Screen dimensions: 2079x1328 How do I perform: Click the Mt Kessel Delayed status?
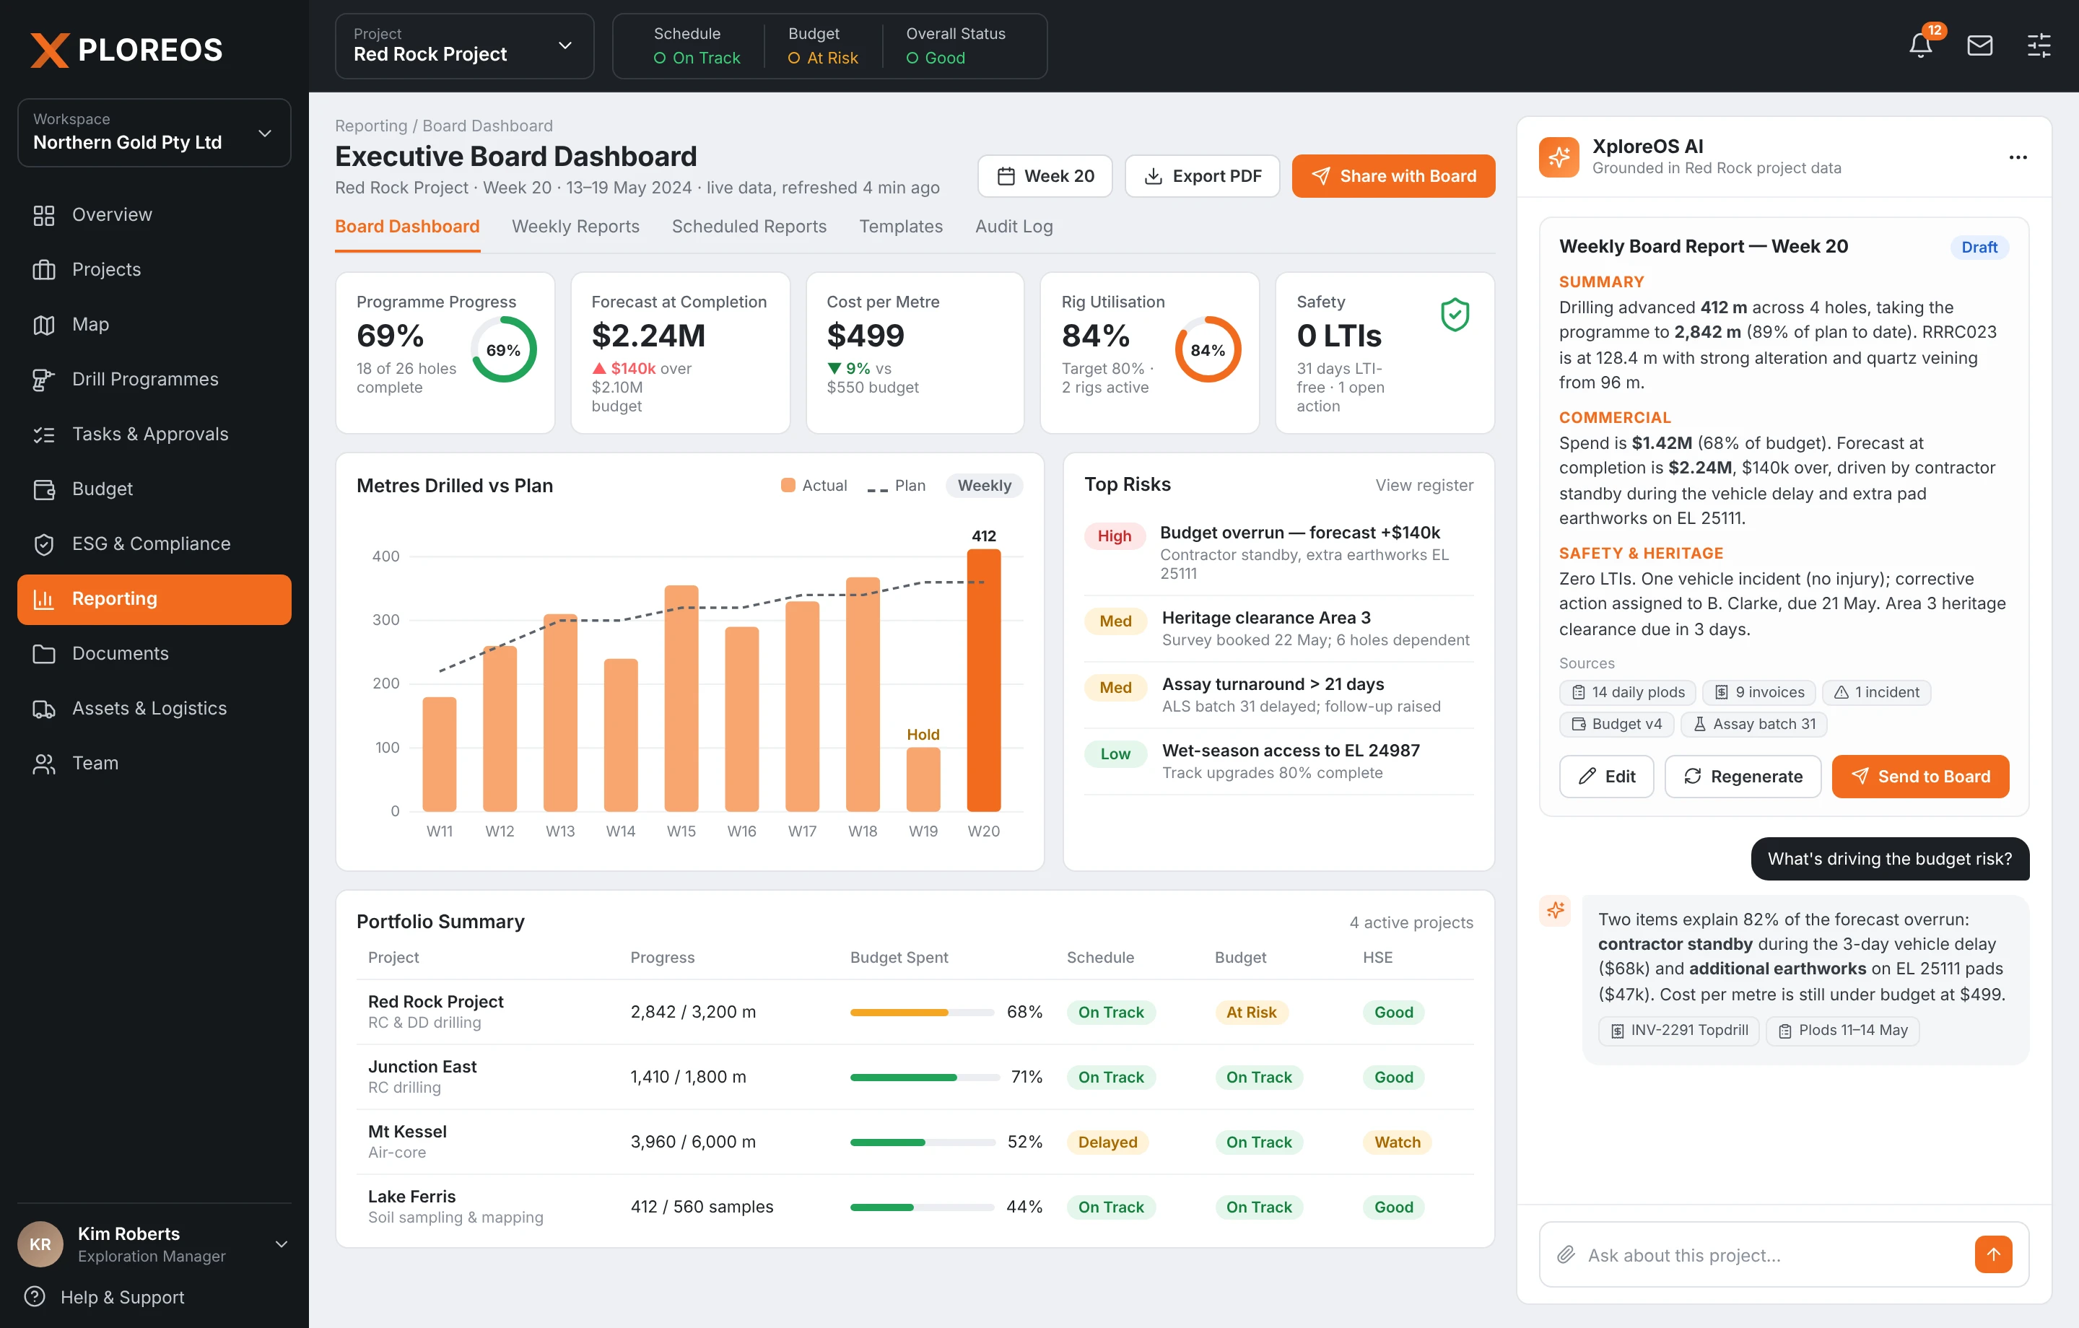pos(1107,1143)
